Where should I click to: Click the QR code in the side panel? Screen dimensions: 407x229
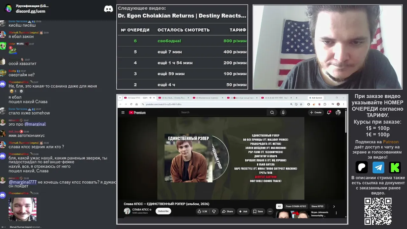pyautogui.click(x=378, y=211)
